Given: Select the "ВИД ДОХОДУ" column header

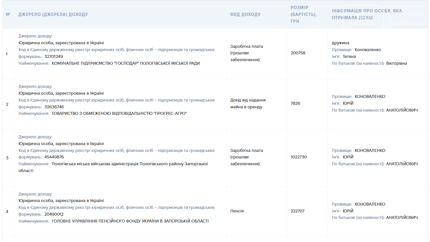Looking at the screenshot, I should pos(245,14).
